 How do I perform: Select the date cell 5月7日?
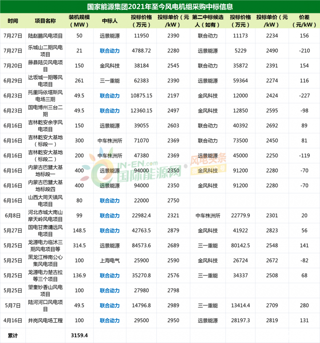tap(13, 306)
